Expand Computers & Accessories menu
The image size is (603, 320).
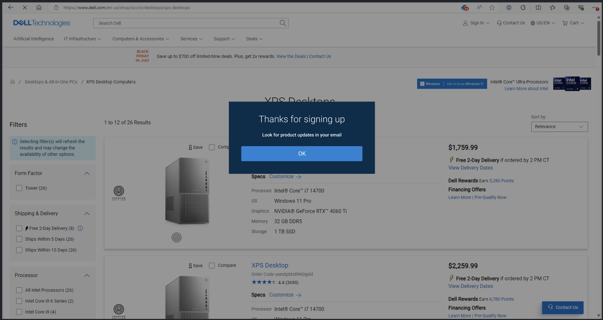coord(141,39)
